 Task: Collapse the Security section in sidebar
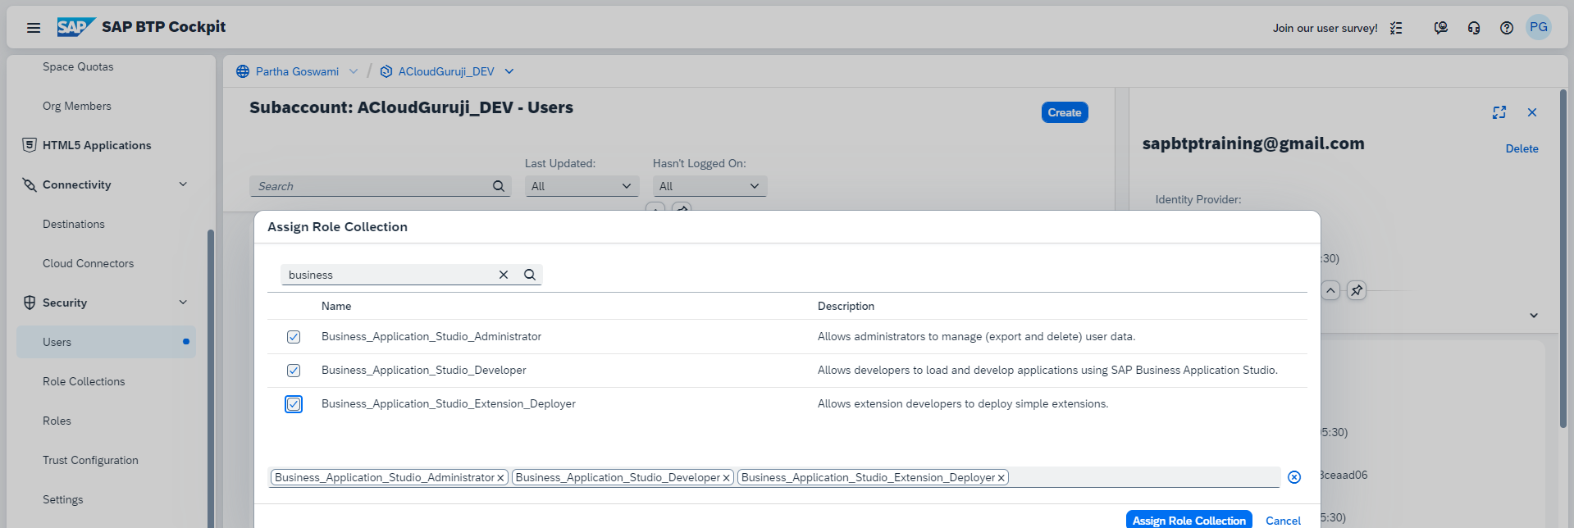tap(183, 303)
